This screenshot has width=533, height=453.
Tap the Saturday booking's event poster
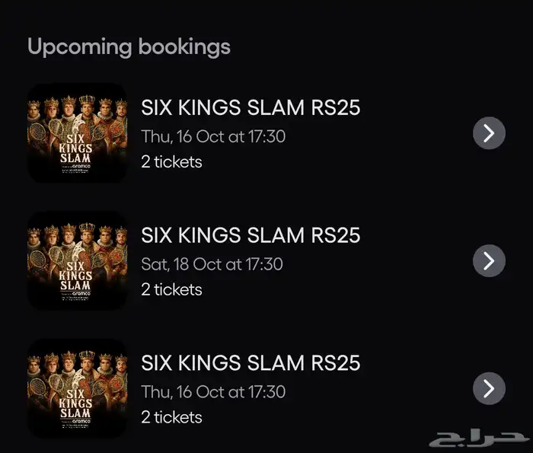point(76,260)
